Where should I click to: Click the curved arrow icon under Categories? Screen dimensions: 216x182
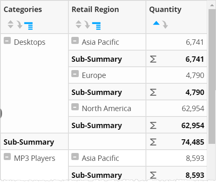(x=19, y=24)
